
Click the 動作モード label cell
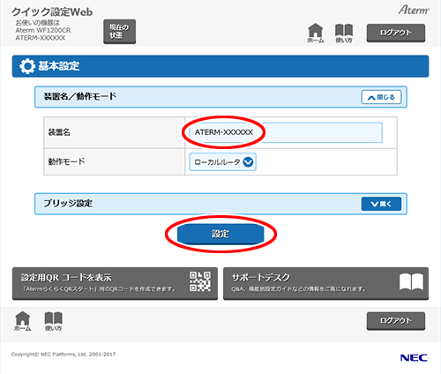pyautogui.click(x=115, y=161)
